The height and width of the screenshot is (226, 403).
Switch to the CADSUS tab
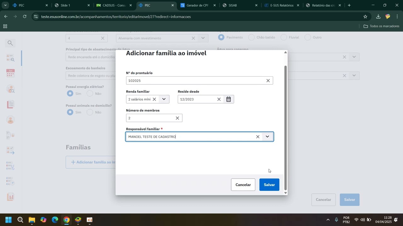[x=114, y=5]
